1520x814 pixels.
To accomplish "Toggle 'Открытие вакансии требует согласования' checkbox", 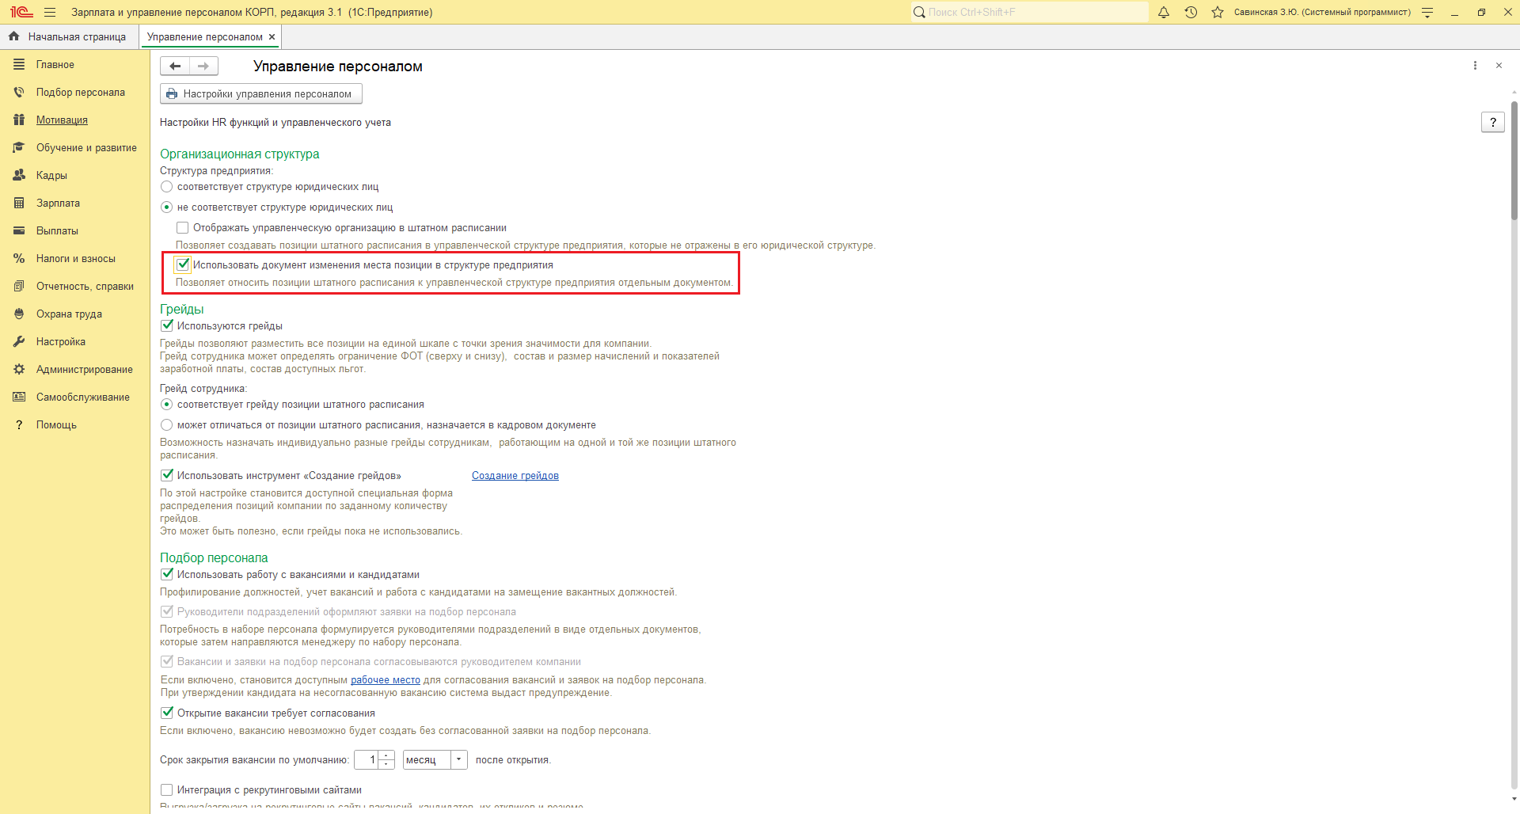I will tap(167, 713).
